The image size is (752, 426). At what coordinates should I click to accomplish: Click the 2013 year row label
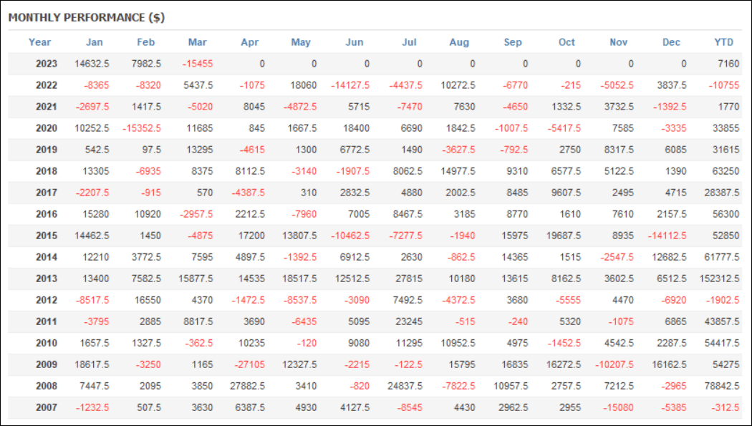pyautogui.click(x=47, y=279)
